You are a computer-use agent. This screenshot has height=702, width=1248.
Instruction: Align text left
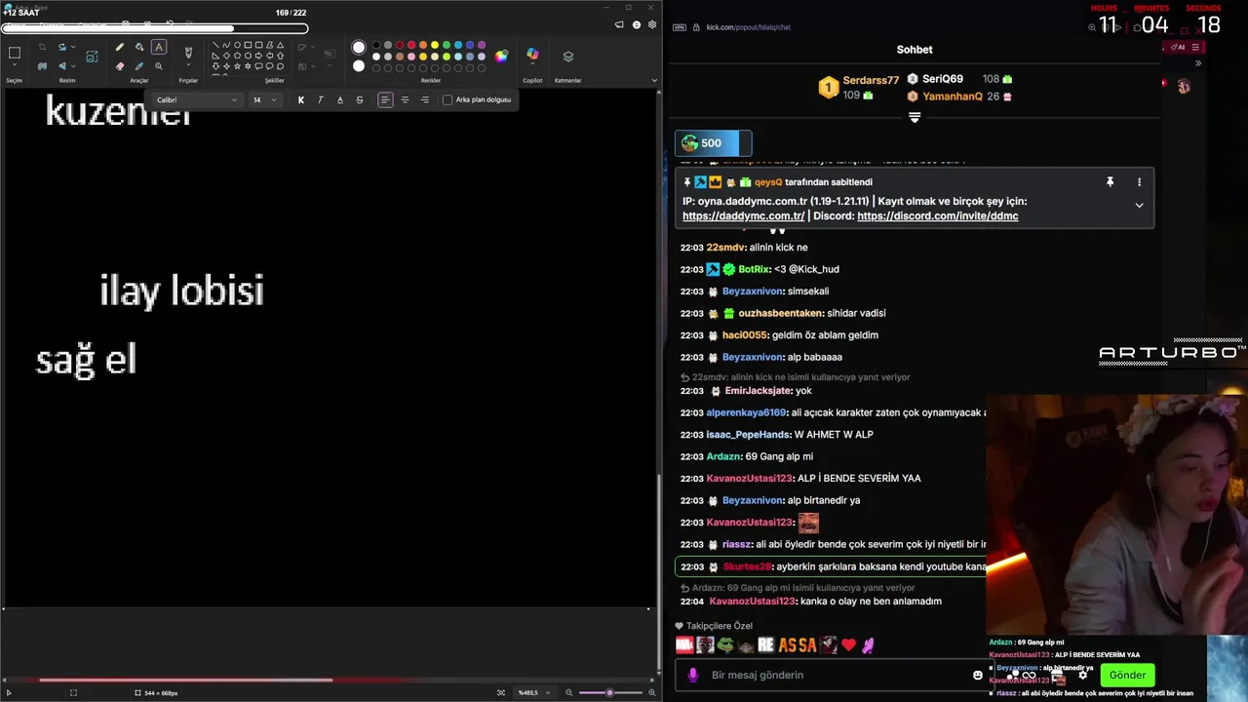pyautogui.click(x=385, y=99)
